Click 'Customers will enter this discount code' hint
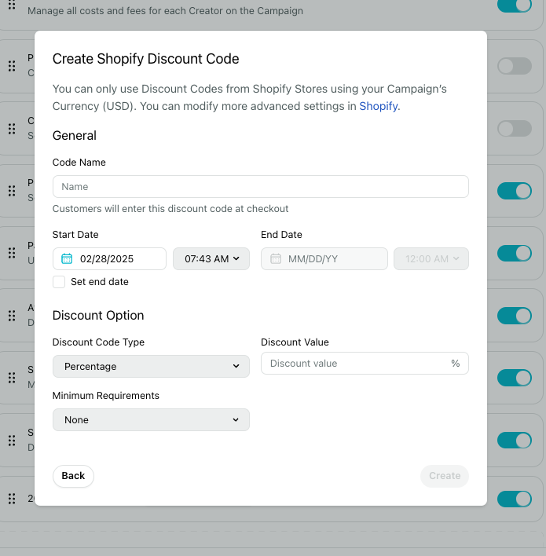This screenshot has height=556, width=546. (170, 209)
